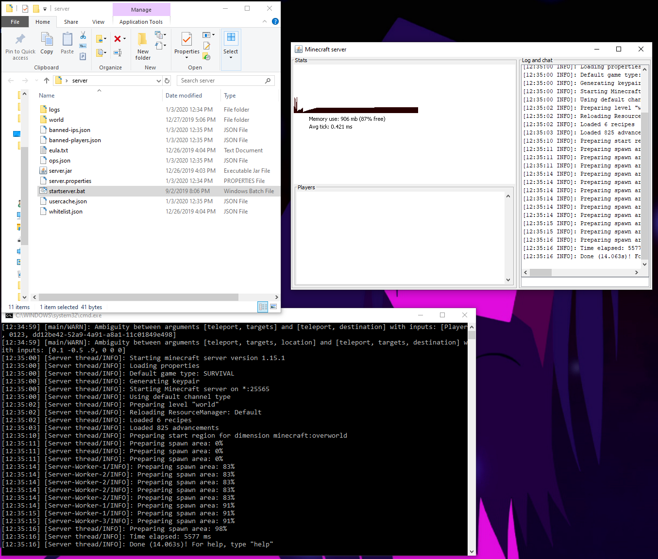Click the Paste shortcut icon
Screen dimensions: 658x559
click(83, 56)
